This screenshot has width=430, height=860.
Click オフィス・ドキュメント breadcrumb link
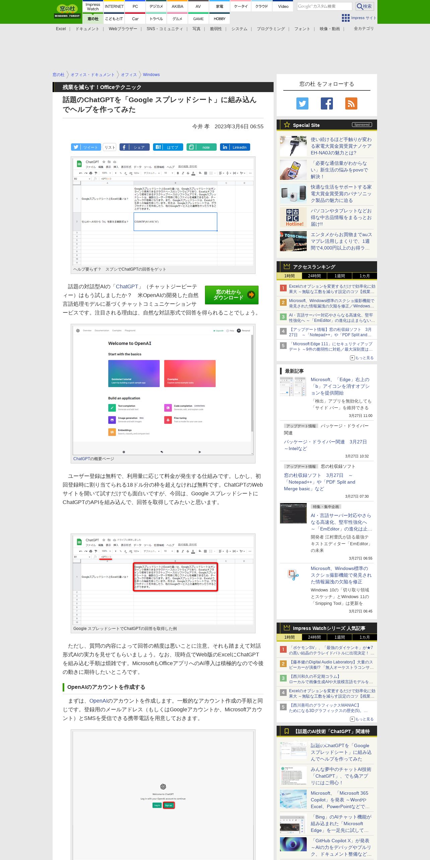coord(92,75)
